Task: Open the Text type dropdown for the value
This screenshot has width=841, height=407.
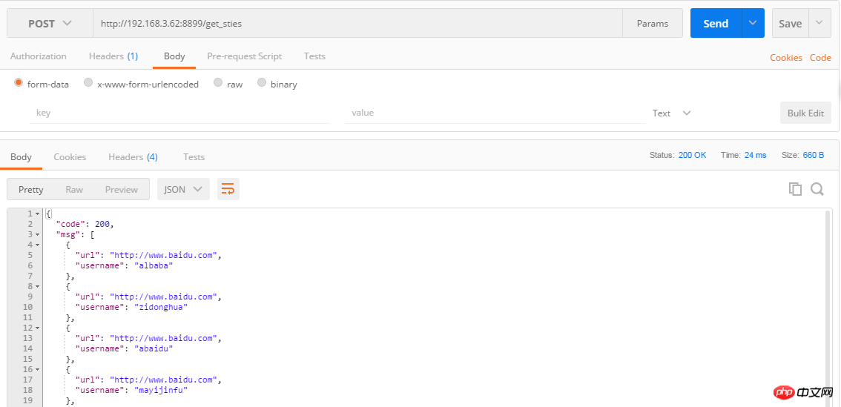Action: pos(671,113)
